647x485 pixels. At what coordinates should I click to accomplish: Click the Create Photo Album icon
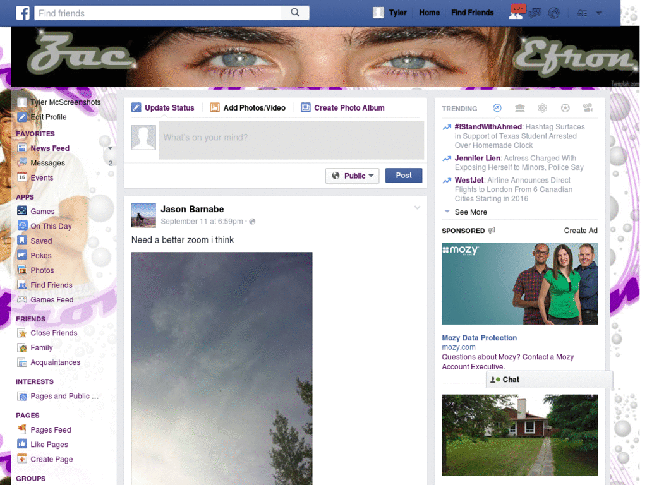tap(305, 107)
